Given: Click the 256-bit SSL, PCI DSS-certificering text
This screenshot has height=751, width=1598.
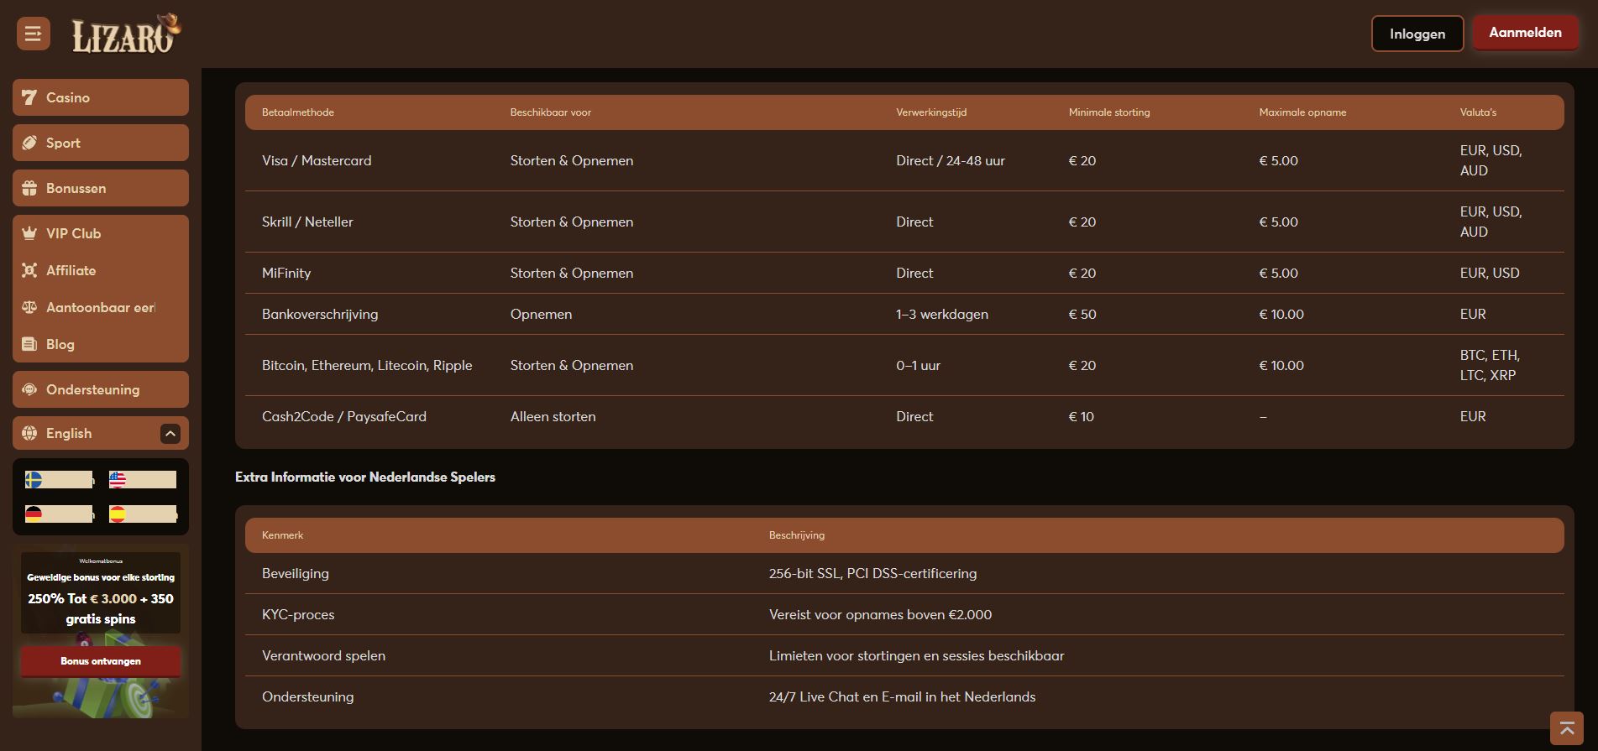Looking at the screenshot, I should [872, 573].
